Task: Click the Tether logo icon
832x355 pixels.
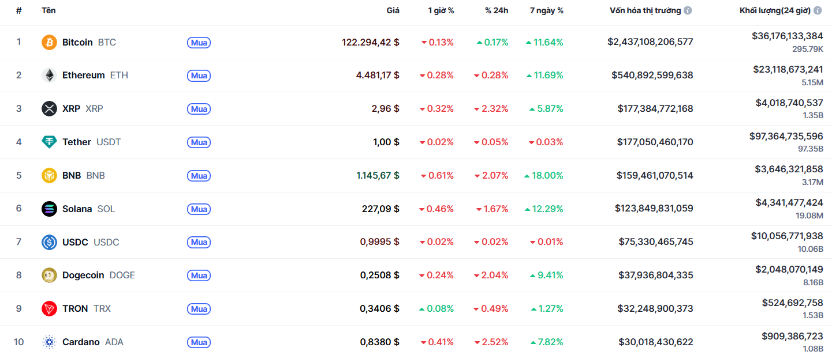Action: coord(50,142)
